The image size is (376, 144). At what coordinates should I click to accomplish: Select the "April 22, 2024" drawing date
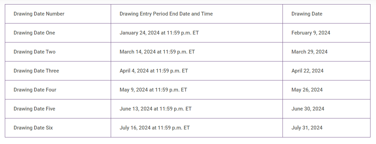click(x=307, y=71)
